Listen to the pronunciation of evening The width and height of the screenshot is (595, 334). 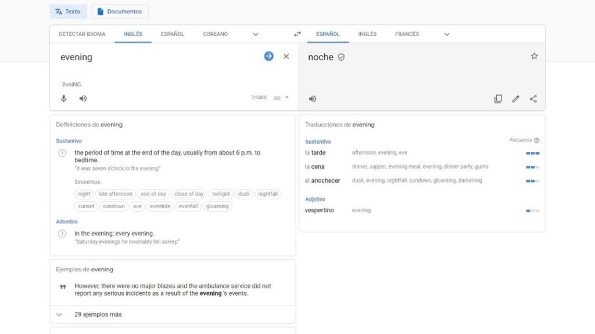(82, 98)
